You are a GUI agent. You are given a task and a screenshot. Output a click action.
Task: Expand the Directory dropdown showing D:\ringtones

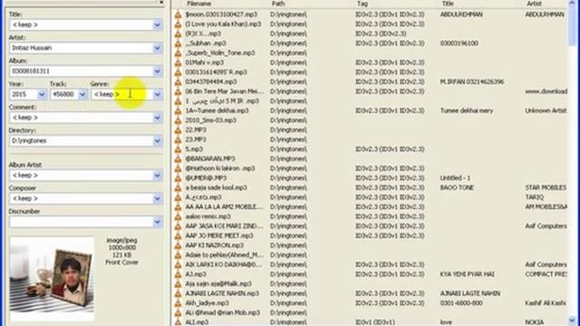[157, 141]
